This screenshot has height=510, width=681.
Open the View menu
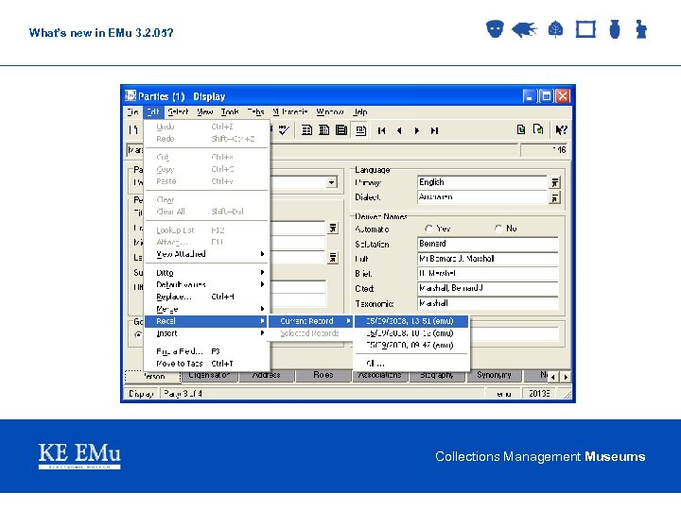pyautogui.click(x=204, y=111)
